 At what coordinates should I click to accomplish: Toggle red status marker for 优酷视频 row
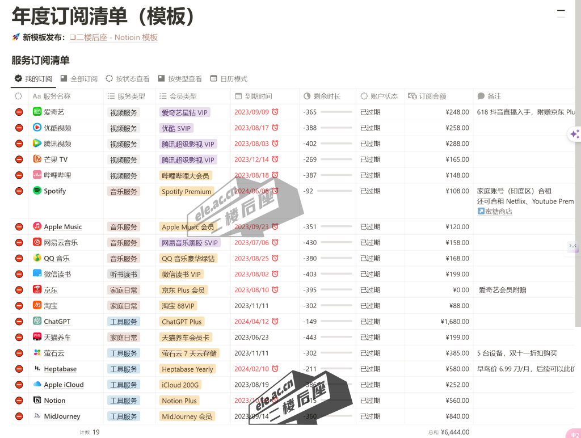coord(19,128)
